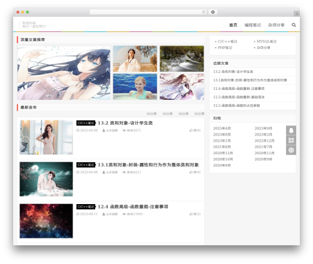This screenshot has height=264, width=313.
Task: Open the 2020年8月 archive
Action: 222,165
